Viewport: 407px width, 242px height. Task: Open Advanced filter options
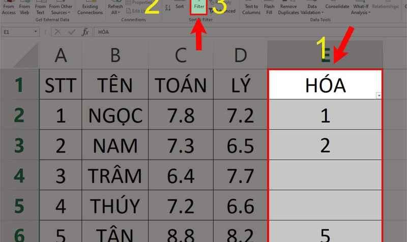223,11
